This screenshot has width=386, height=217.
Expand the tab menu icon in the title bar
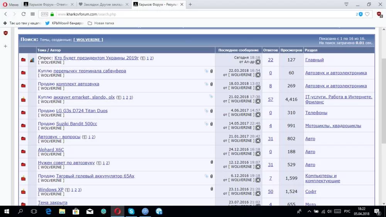click(x=346, y=4)
